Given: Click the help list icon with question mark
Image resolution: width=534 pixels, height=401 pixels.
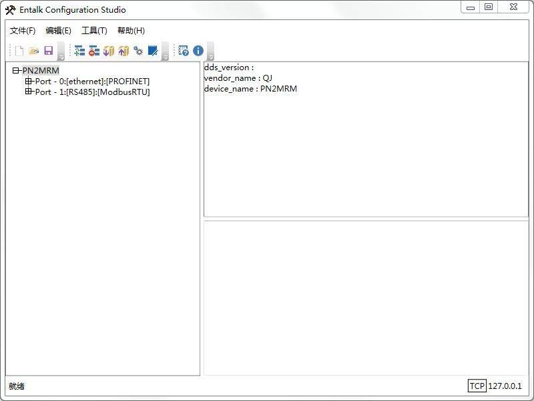Looking at the screenshot, I should 183,51.
